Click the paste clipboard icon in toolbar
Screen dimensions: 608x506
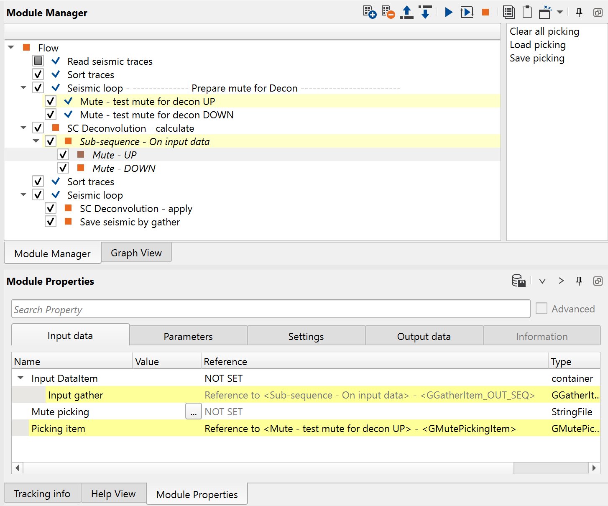(x=527, y=12)
